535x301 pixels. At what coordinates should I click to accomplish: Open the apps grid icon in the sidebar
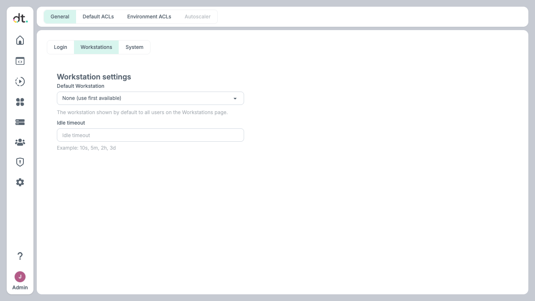(20, 102)
